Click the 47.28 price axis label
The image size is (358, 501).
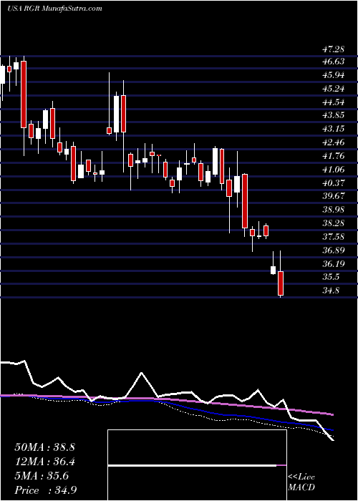point(333,49)
